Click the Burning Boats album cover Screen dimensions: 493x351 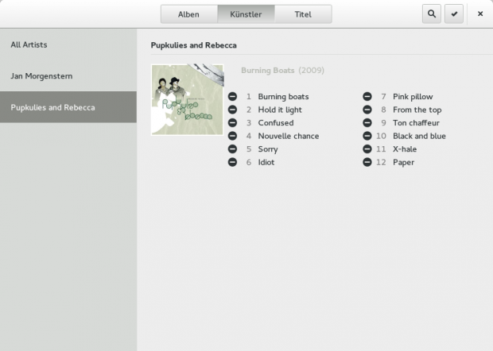pos(187,99)
